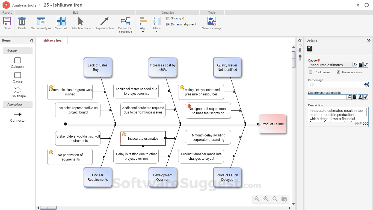Click the zoom out magnifier on canvas
The height and width of the screenshot is (210, 373).
pyautogui.click(x=257, y=199)
